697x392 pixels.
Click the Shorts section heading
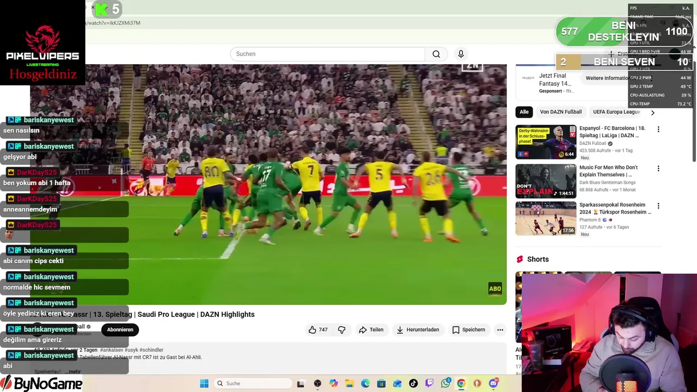[x=537, y=259]
